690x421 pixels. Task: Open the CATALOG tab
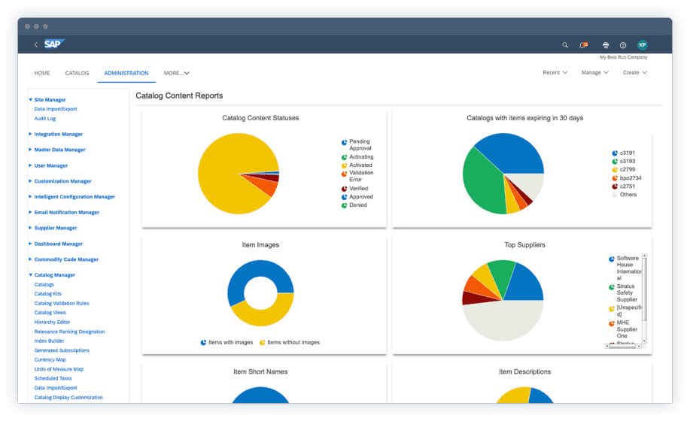click(x=77, y=73)
